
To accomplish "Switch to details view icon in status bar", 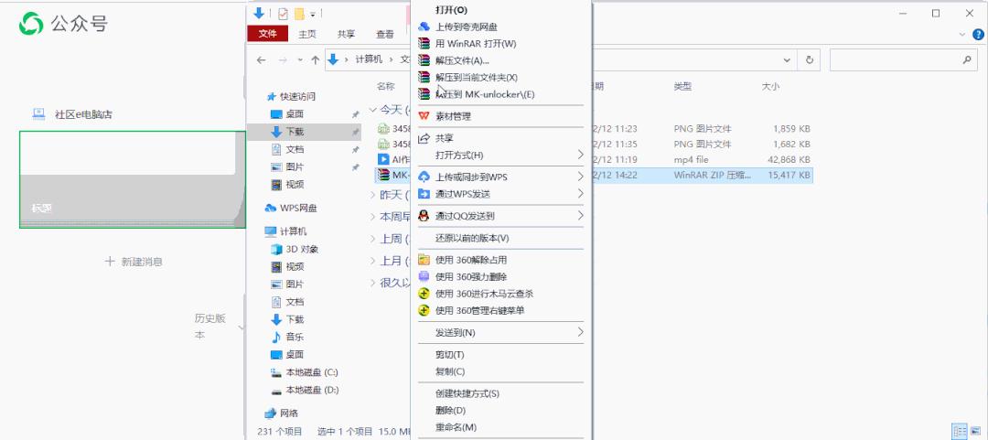I will (960, 431).
